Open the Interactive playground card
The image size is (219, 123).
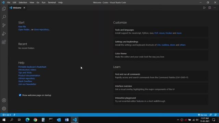pyautogui.click(x=160, y=99)
